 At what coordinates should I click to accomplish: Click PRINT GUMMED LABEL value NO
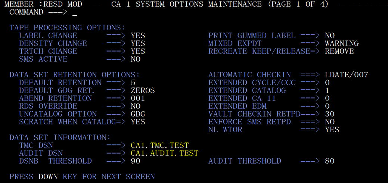pyautogui.click(x=330, y=35)
